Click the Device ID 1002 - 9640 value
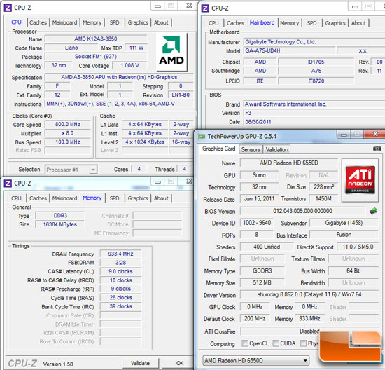This screenshot has width=385, height=370. click(x=257, y=223)
